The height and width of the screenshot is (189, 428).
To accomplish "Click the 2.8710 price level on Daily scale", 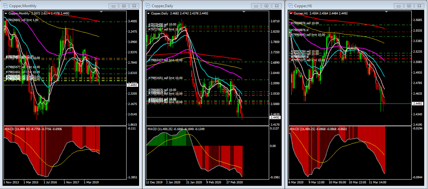I will point(275,21).
